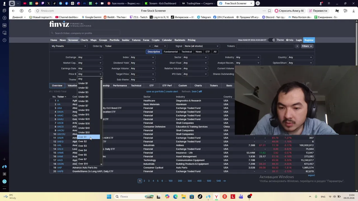Open Microsoft Store from the taskbar
This screenshot has width=358, height=201.
click(x=192, y=197)
